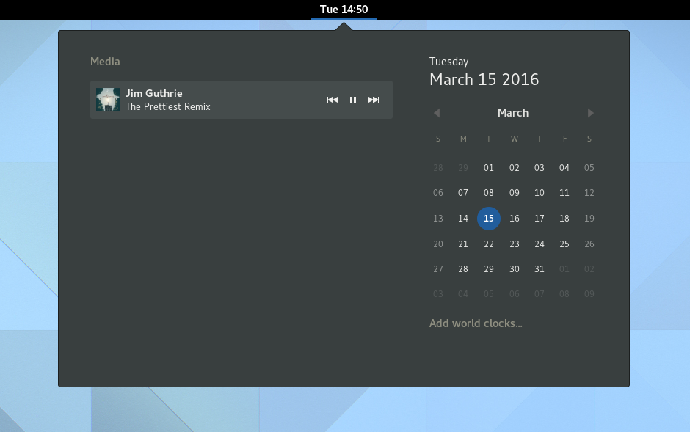Pause the Jim Guthrie track
690x432 pixels.
[353, 100]
